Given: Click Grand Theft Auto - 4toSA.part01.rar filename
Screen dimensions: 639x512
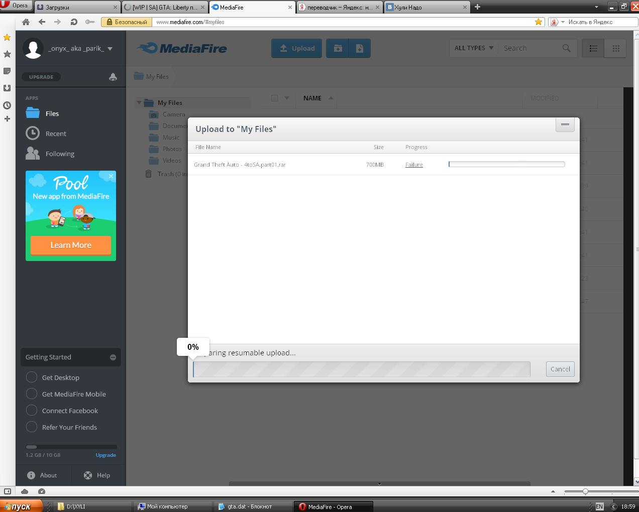Looking at the screenshot, I should pos(240,165).
